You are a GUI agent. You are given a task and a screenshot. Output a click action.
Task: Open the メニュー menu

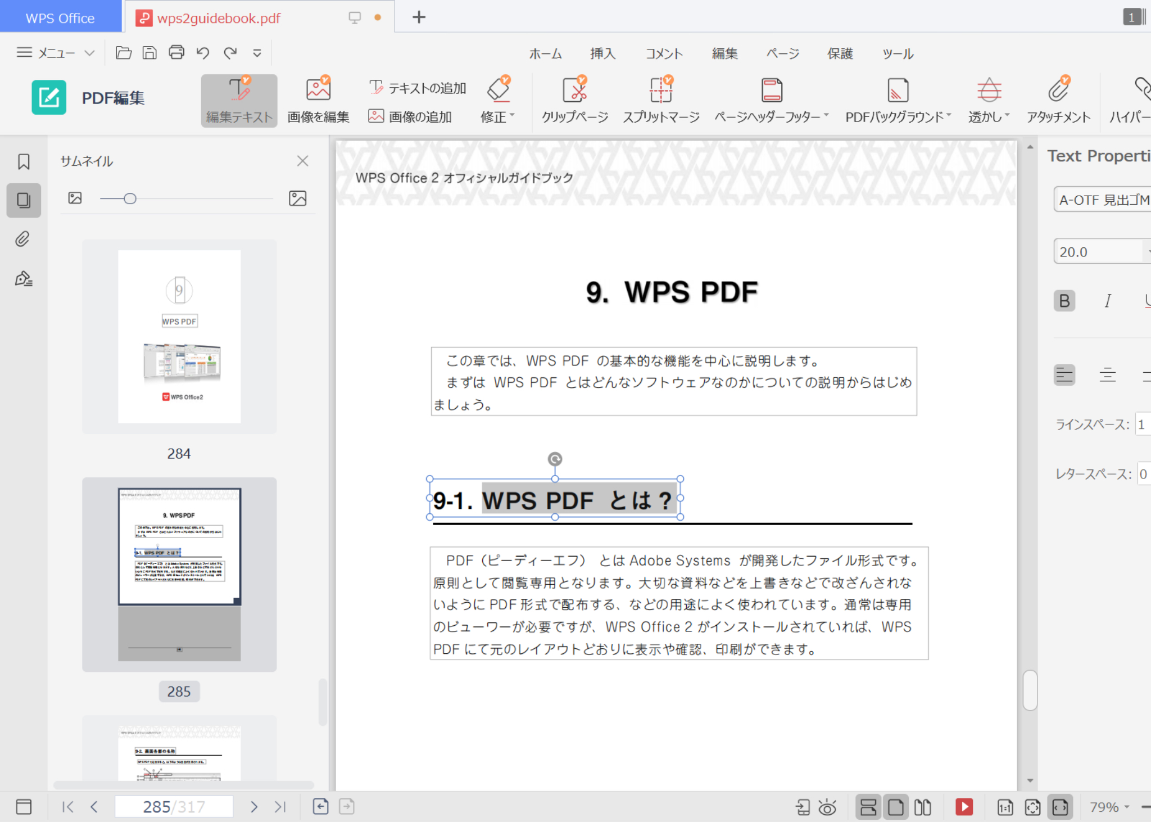click(x=55, y=53)
